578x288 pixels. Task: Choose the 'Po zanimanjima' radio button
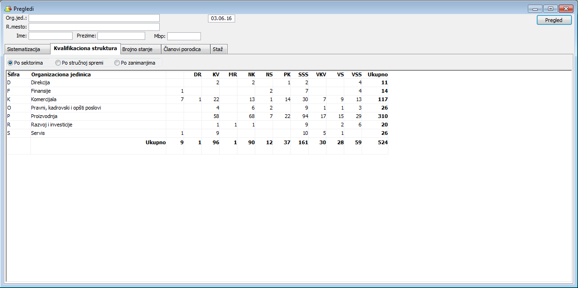point(117,63)
